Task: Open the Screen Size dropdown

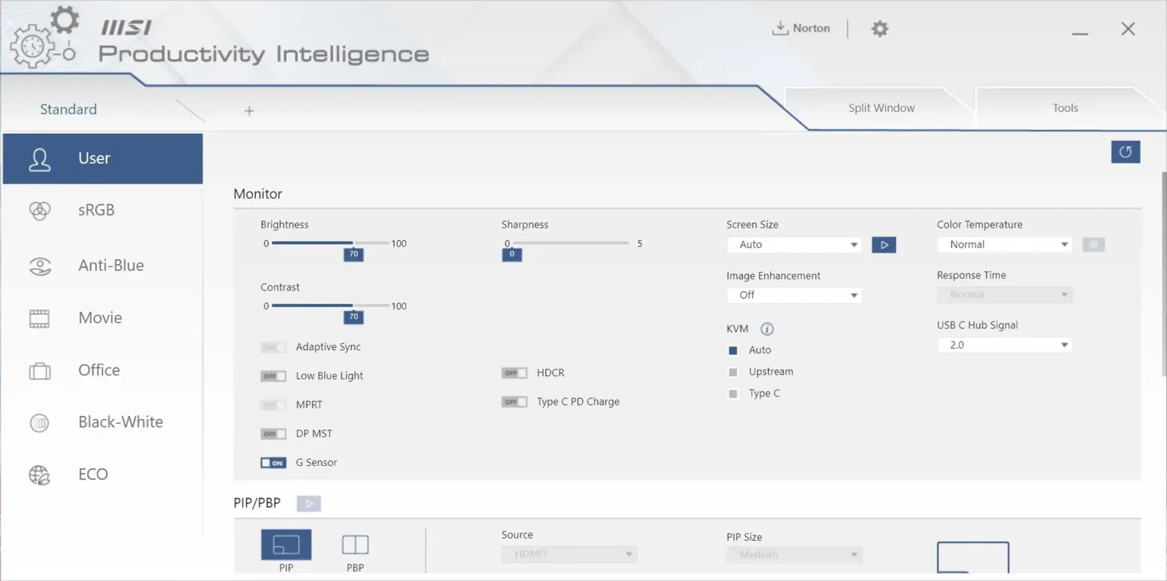Action: tap(794, 245)
